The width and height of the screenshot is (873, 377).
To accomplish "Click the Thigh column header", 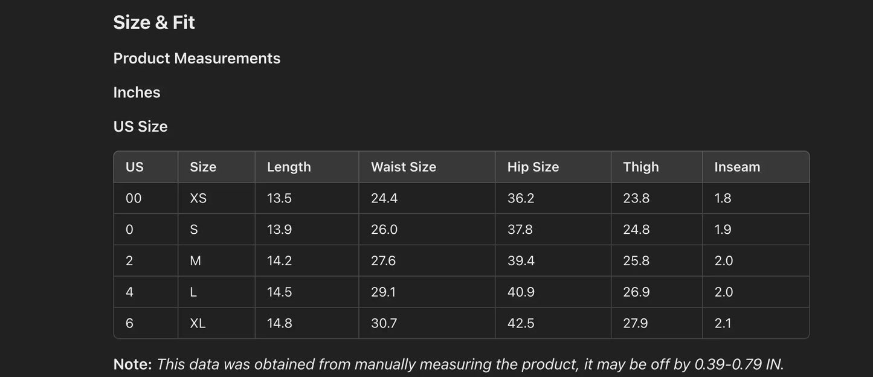I will [x=641, y=167].
